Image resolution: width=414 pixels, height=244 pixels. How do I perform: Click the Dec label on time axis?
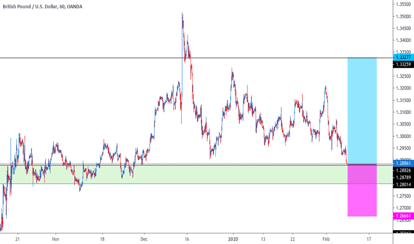click(x=144, y=239)
